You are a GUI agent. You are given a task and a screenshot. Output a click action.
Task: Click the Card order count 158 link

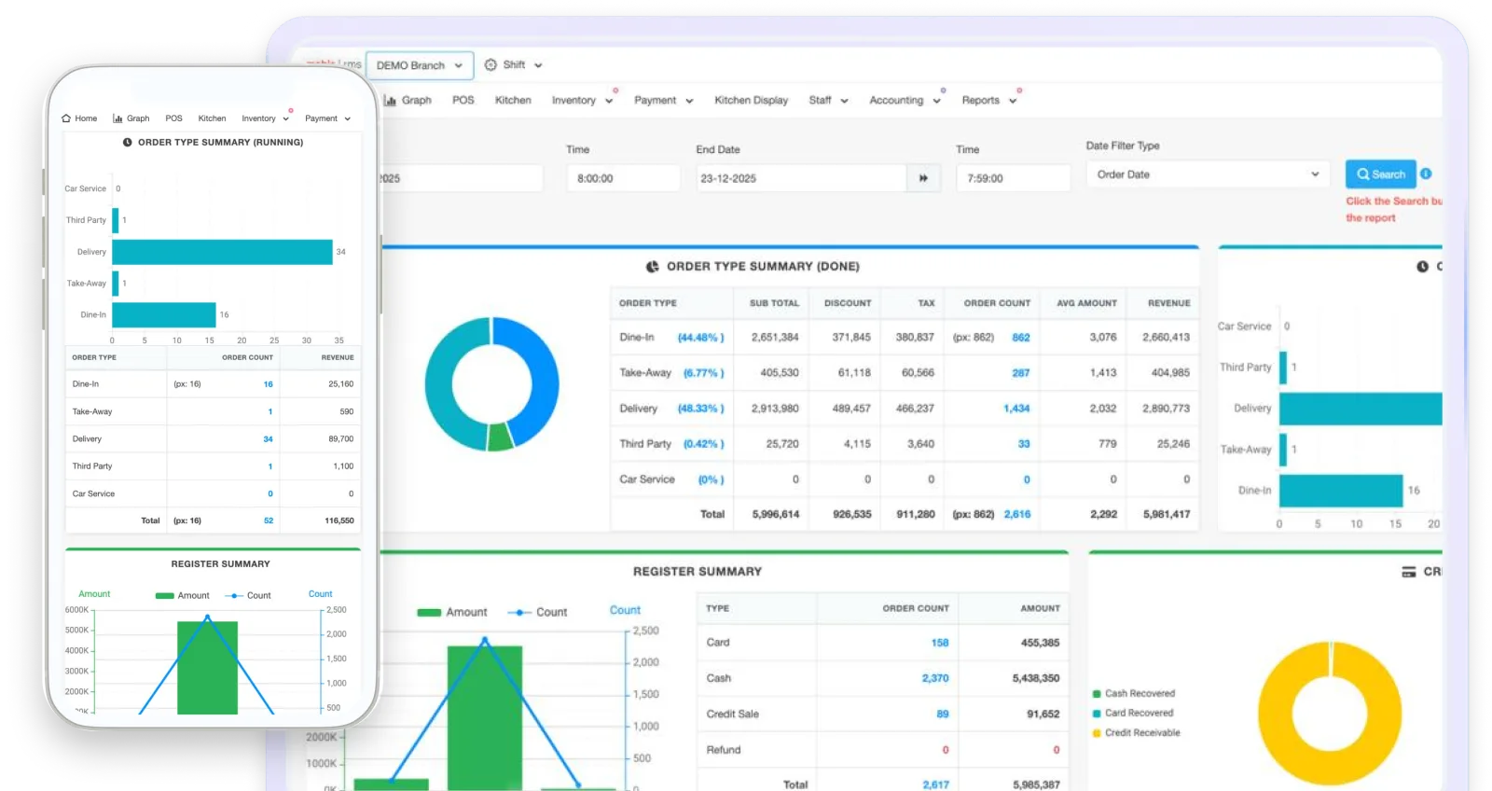pos(940,643)
